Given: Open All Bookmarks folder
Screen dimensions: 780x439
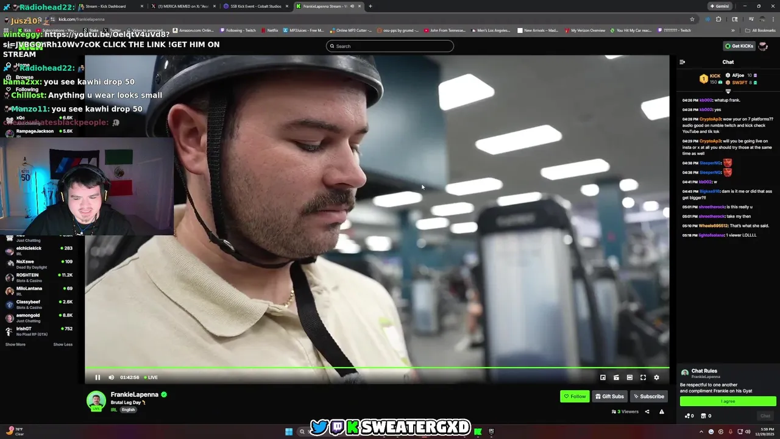Looking at the screenshot, I should [x=760, y=30].
